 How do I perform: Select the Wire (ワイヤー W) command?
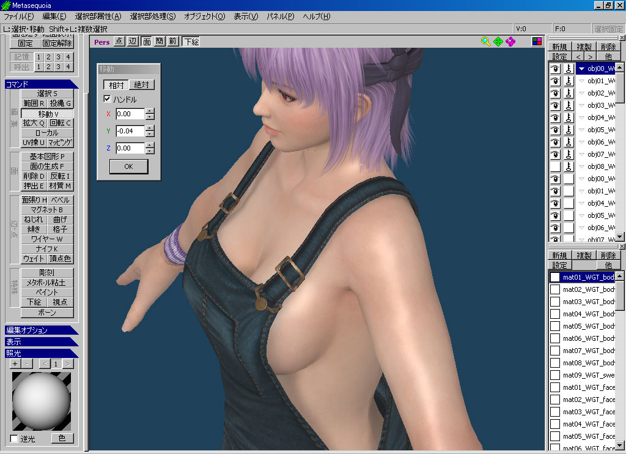click(47, 239)
